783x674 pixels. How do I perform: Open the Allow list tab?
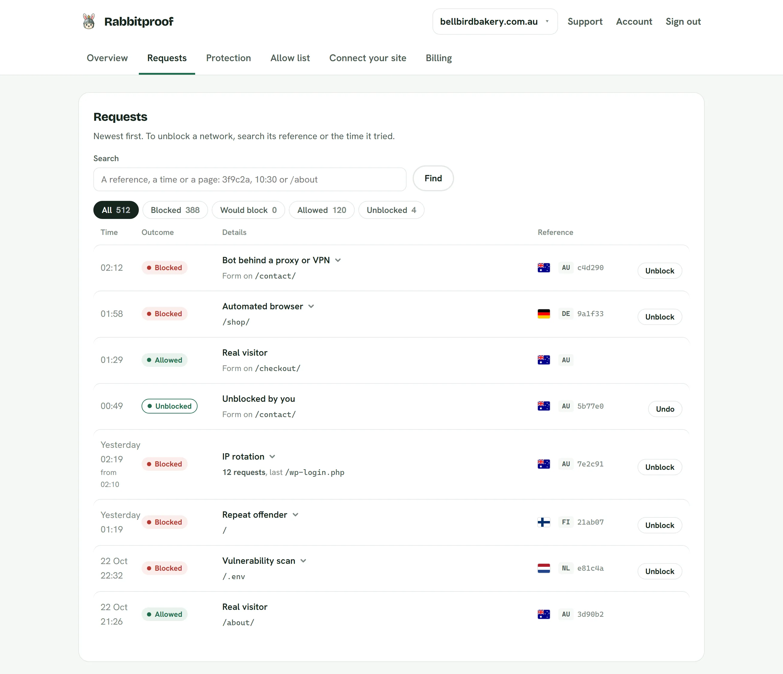[290, 58]
